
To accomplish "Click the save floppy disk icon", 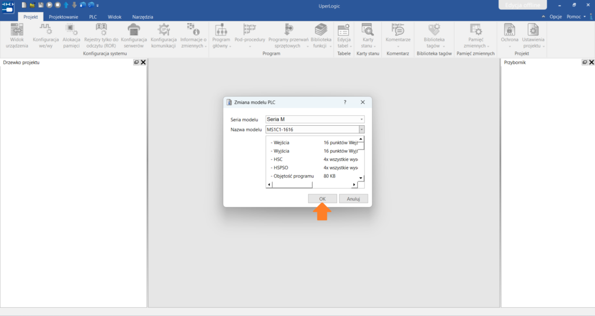I will tap(41, 5).
